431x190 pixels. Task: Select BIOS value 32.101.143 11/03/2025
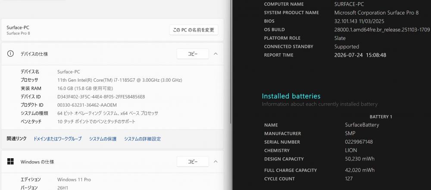pos(359,21)
